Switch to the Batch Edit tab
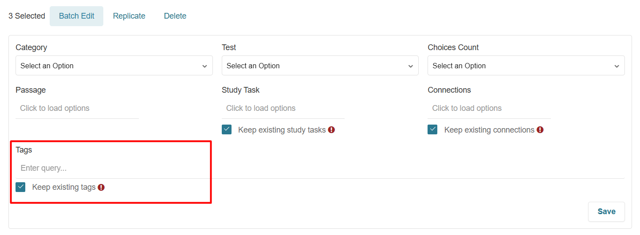Screen dimensions: 640x235 pos(77,16)
